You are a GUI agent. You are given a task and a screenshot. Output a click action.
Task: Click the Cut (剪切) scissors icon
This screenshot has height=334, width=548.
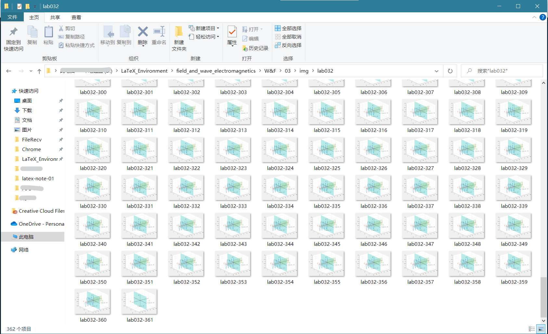tap(61, 29)
